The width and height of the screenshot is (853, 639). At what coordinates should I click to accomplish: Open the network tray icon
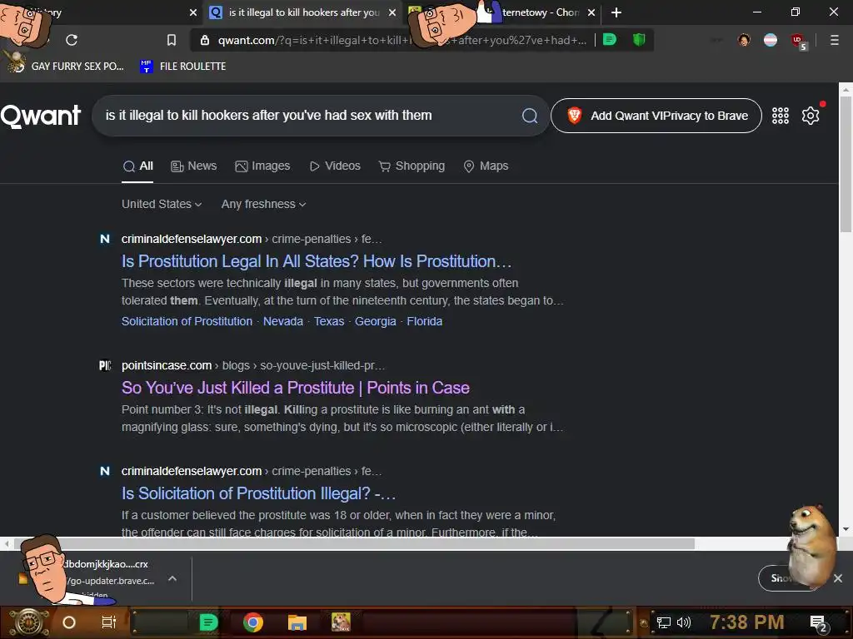click(x=664, y=622)
